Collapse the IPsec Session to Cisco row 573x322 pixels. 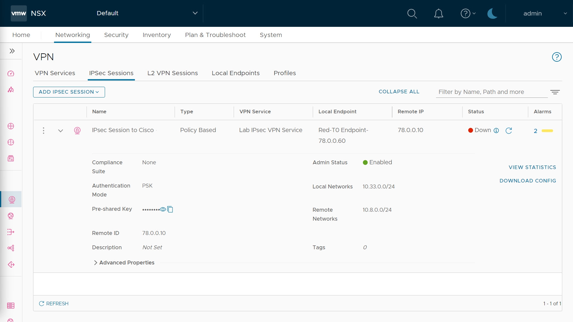point(61,131)
